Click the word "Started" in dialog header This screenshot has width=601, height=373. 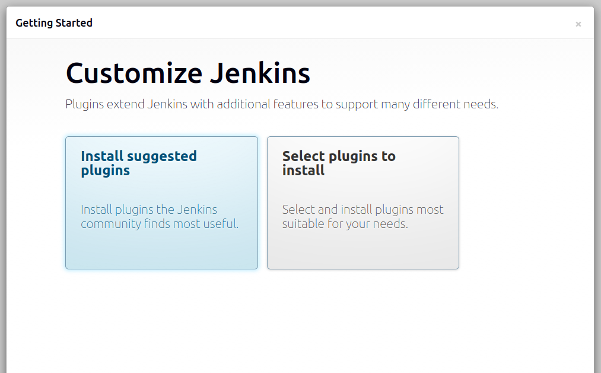coord(74,23)
